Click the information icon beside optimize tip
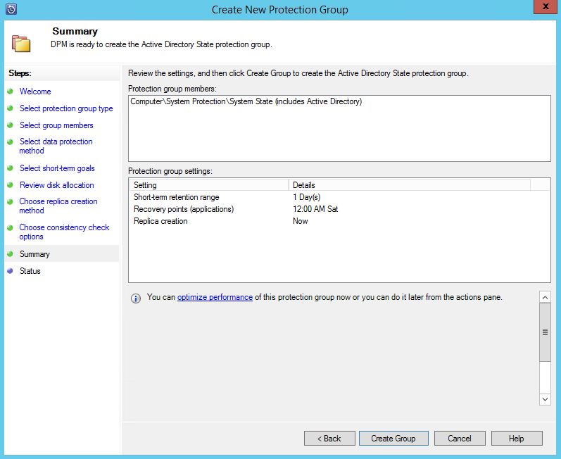 tap(136, 298)
